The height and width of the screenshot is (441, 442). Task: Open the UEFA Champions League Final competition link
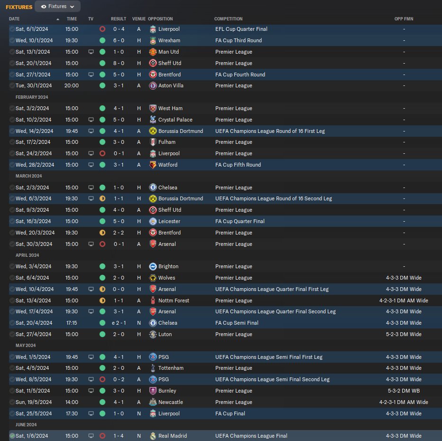pos(251,436)
